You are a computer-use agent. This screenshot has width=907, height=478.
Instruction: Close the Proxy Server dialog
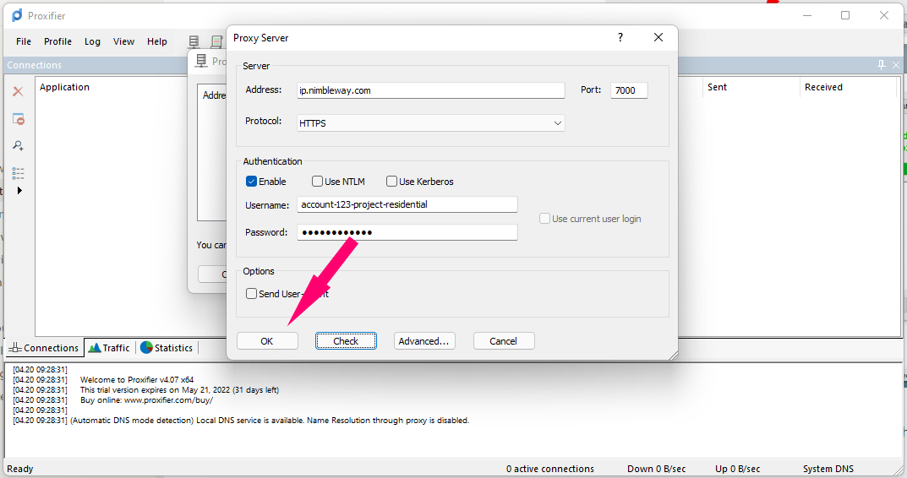point(658,37)
